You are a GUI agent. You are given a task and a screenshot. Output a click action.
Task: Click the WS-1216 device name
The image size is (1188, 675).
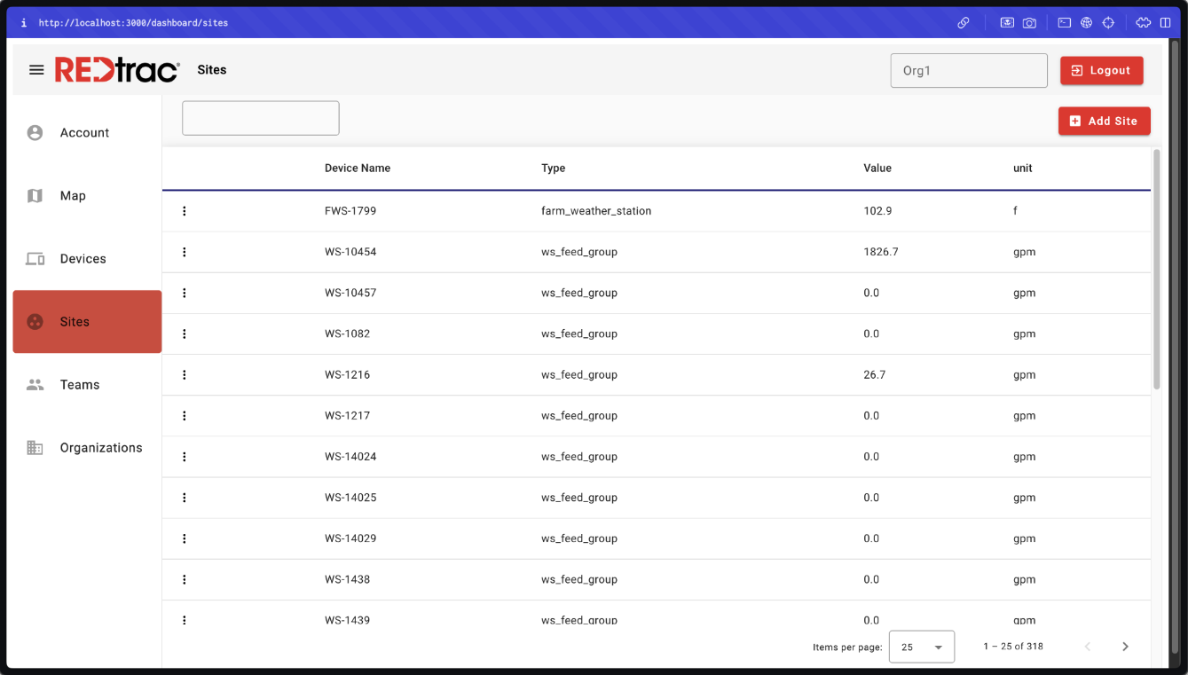pyautogui.click(x=348, y=374)
